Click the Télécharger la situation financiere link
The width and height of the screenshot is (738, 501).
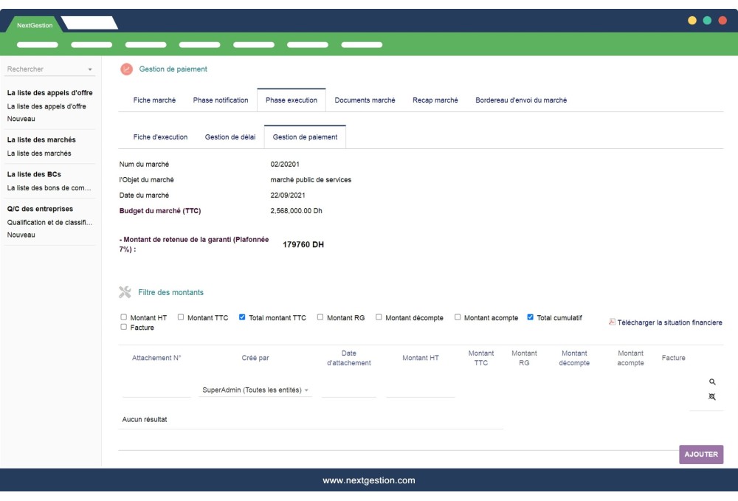[x=669, y=322]
